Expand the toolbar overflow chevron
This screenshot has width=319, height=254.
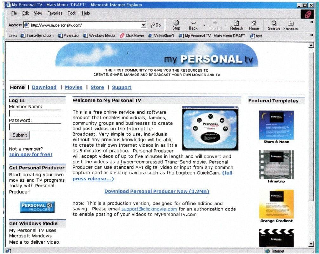[312, 22]
